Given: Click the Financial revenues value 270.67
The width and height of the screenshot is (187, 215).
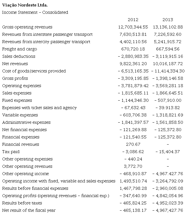Looking at the screenshot, I should coord(133,144).
